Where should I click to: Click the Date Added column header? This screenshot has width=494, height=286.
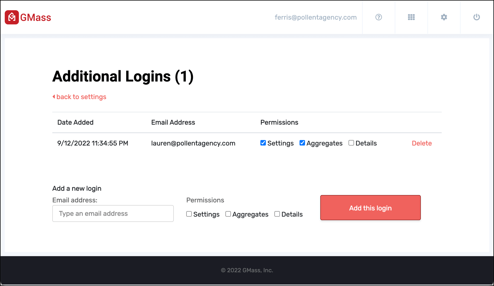click(75, 122)
